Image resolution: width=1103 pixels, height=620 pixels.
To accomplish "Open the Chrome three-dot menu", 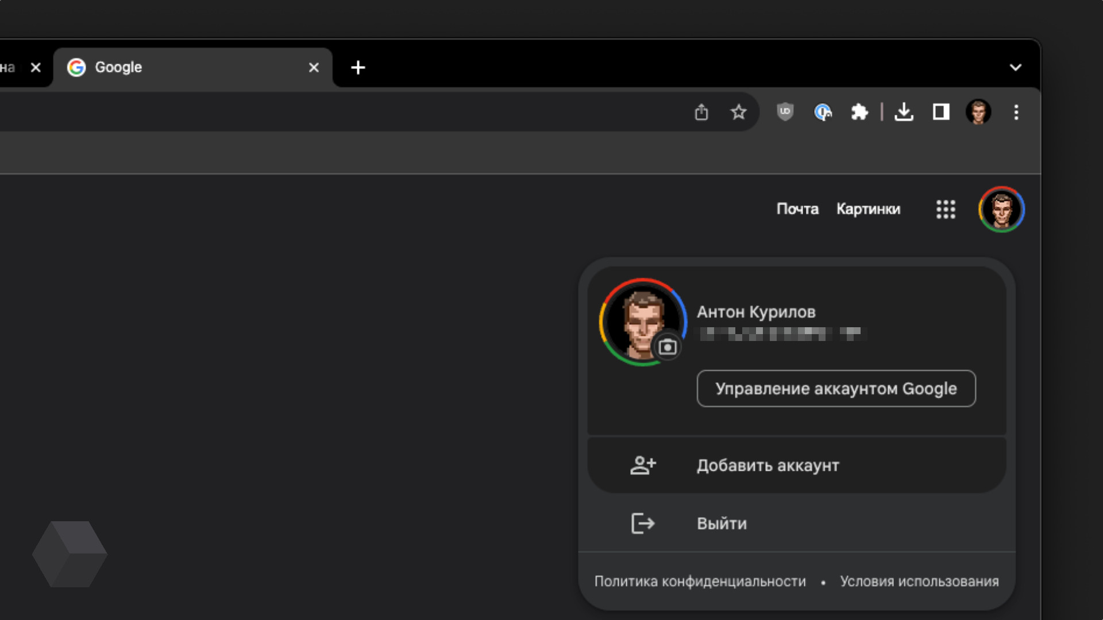I will pos(1016,112).
